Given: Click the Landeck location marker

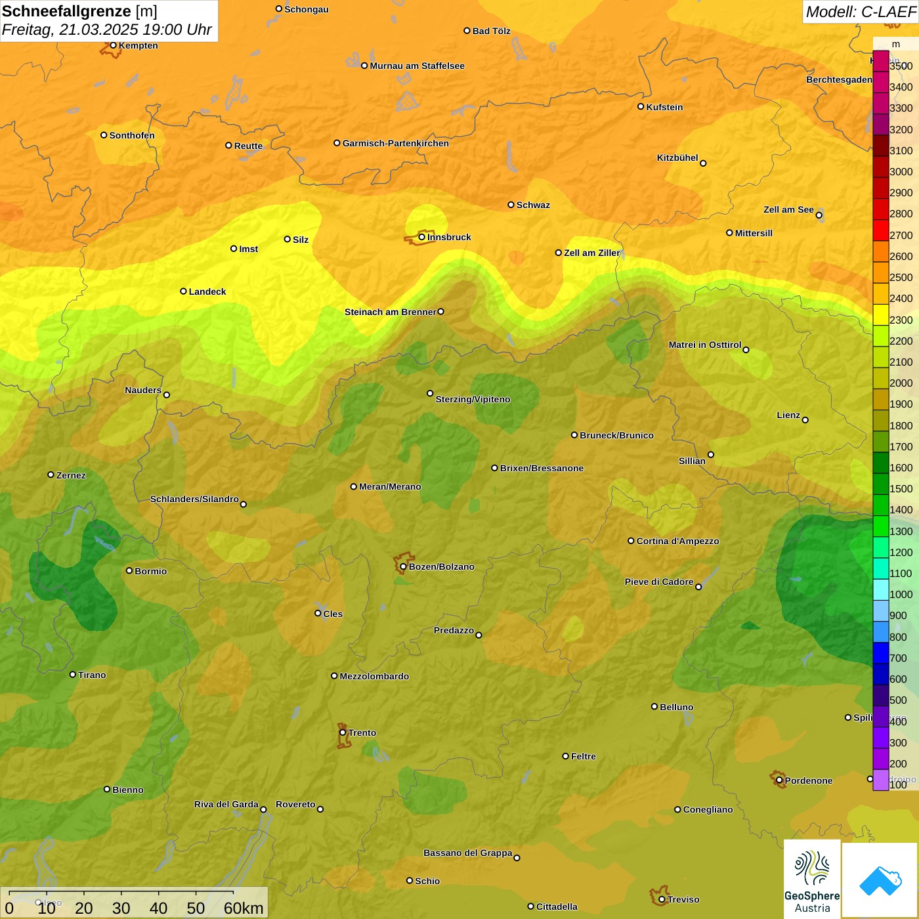Looking at the screenshot, I should [x=183, y=291].
